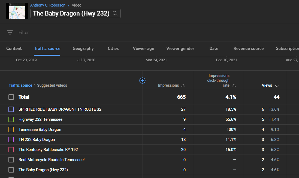
Task: Uncheck the orange Tennessee Baby Dragon checkbox
Action: coord(11,129)
